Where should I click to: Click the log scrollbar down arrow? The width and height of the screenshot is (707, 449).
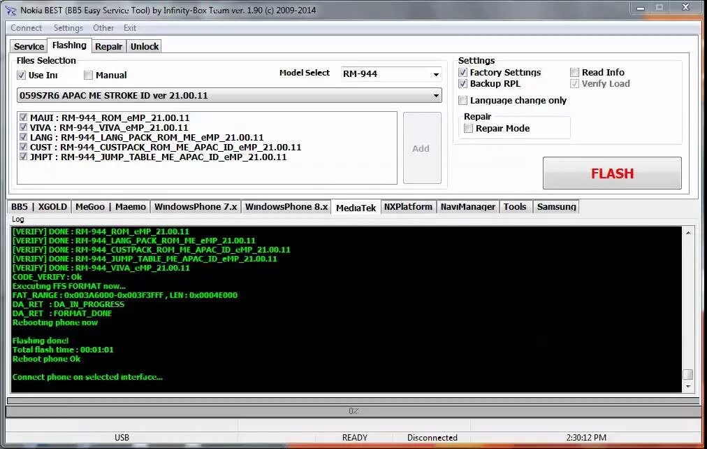(x=688, y=387)
